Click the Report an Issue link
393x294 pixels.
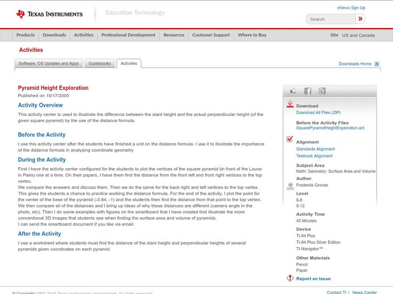pyautogui.click(x=313, y=279)
